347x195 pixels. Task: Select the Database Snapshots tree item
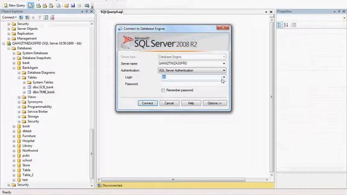tap(36, 58)
